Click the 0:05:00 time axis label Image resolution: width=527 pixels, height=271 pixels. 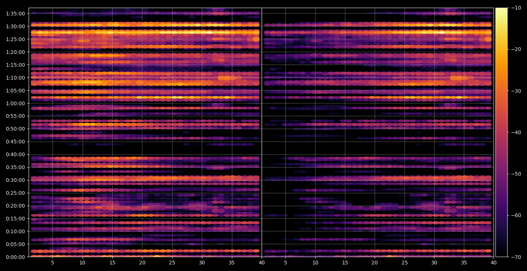(x=15, y=244)
